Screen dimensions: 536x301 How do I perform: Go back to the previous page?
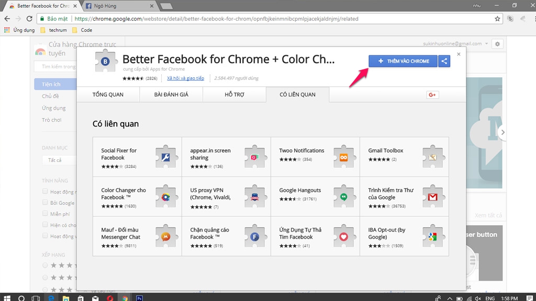pyautogui.click(x=7, y=19)
